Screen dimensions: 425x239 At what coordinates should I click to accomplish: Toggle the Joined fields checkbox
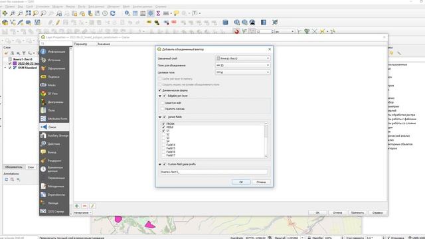tap(165, 117)
